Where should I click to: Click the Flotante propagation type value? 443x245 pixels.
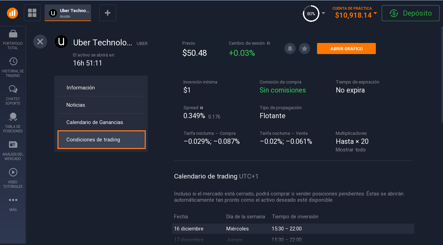272,116
